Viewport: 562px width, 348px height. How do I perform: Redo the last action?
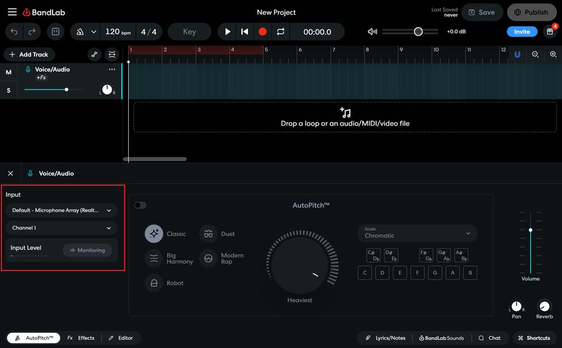(32, 32)
